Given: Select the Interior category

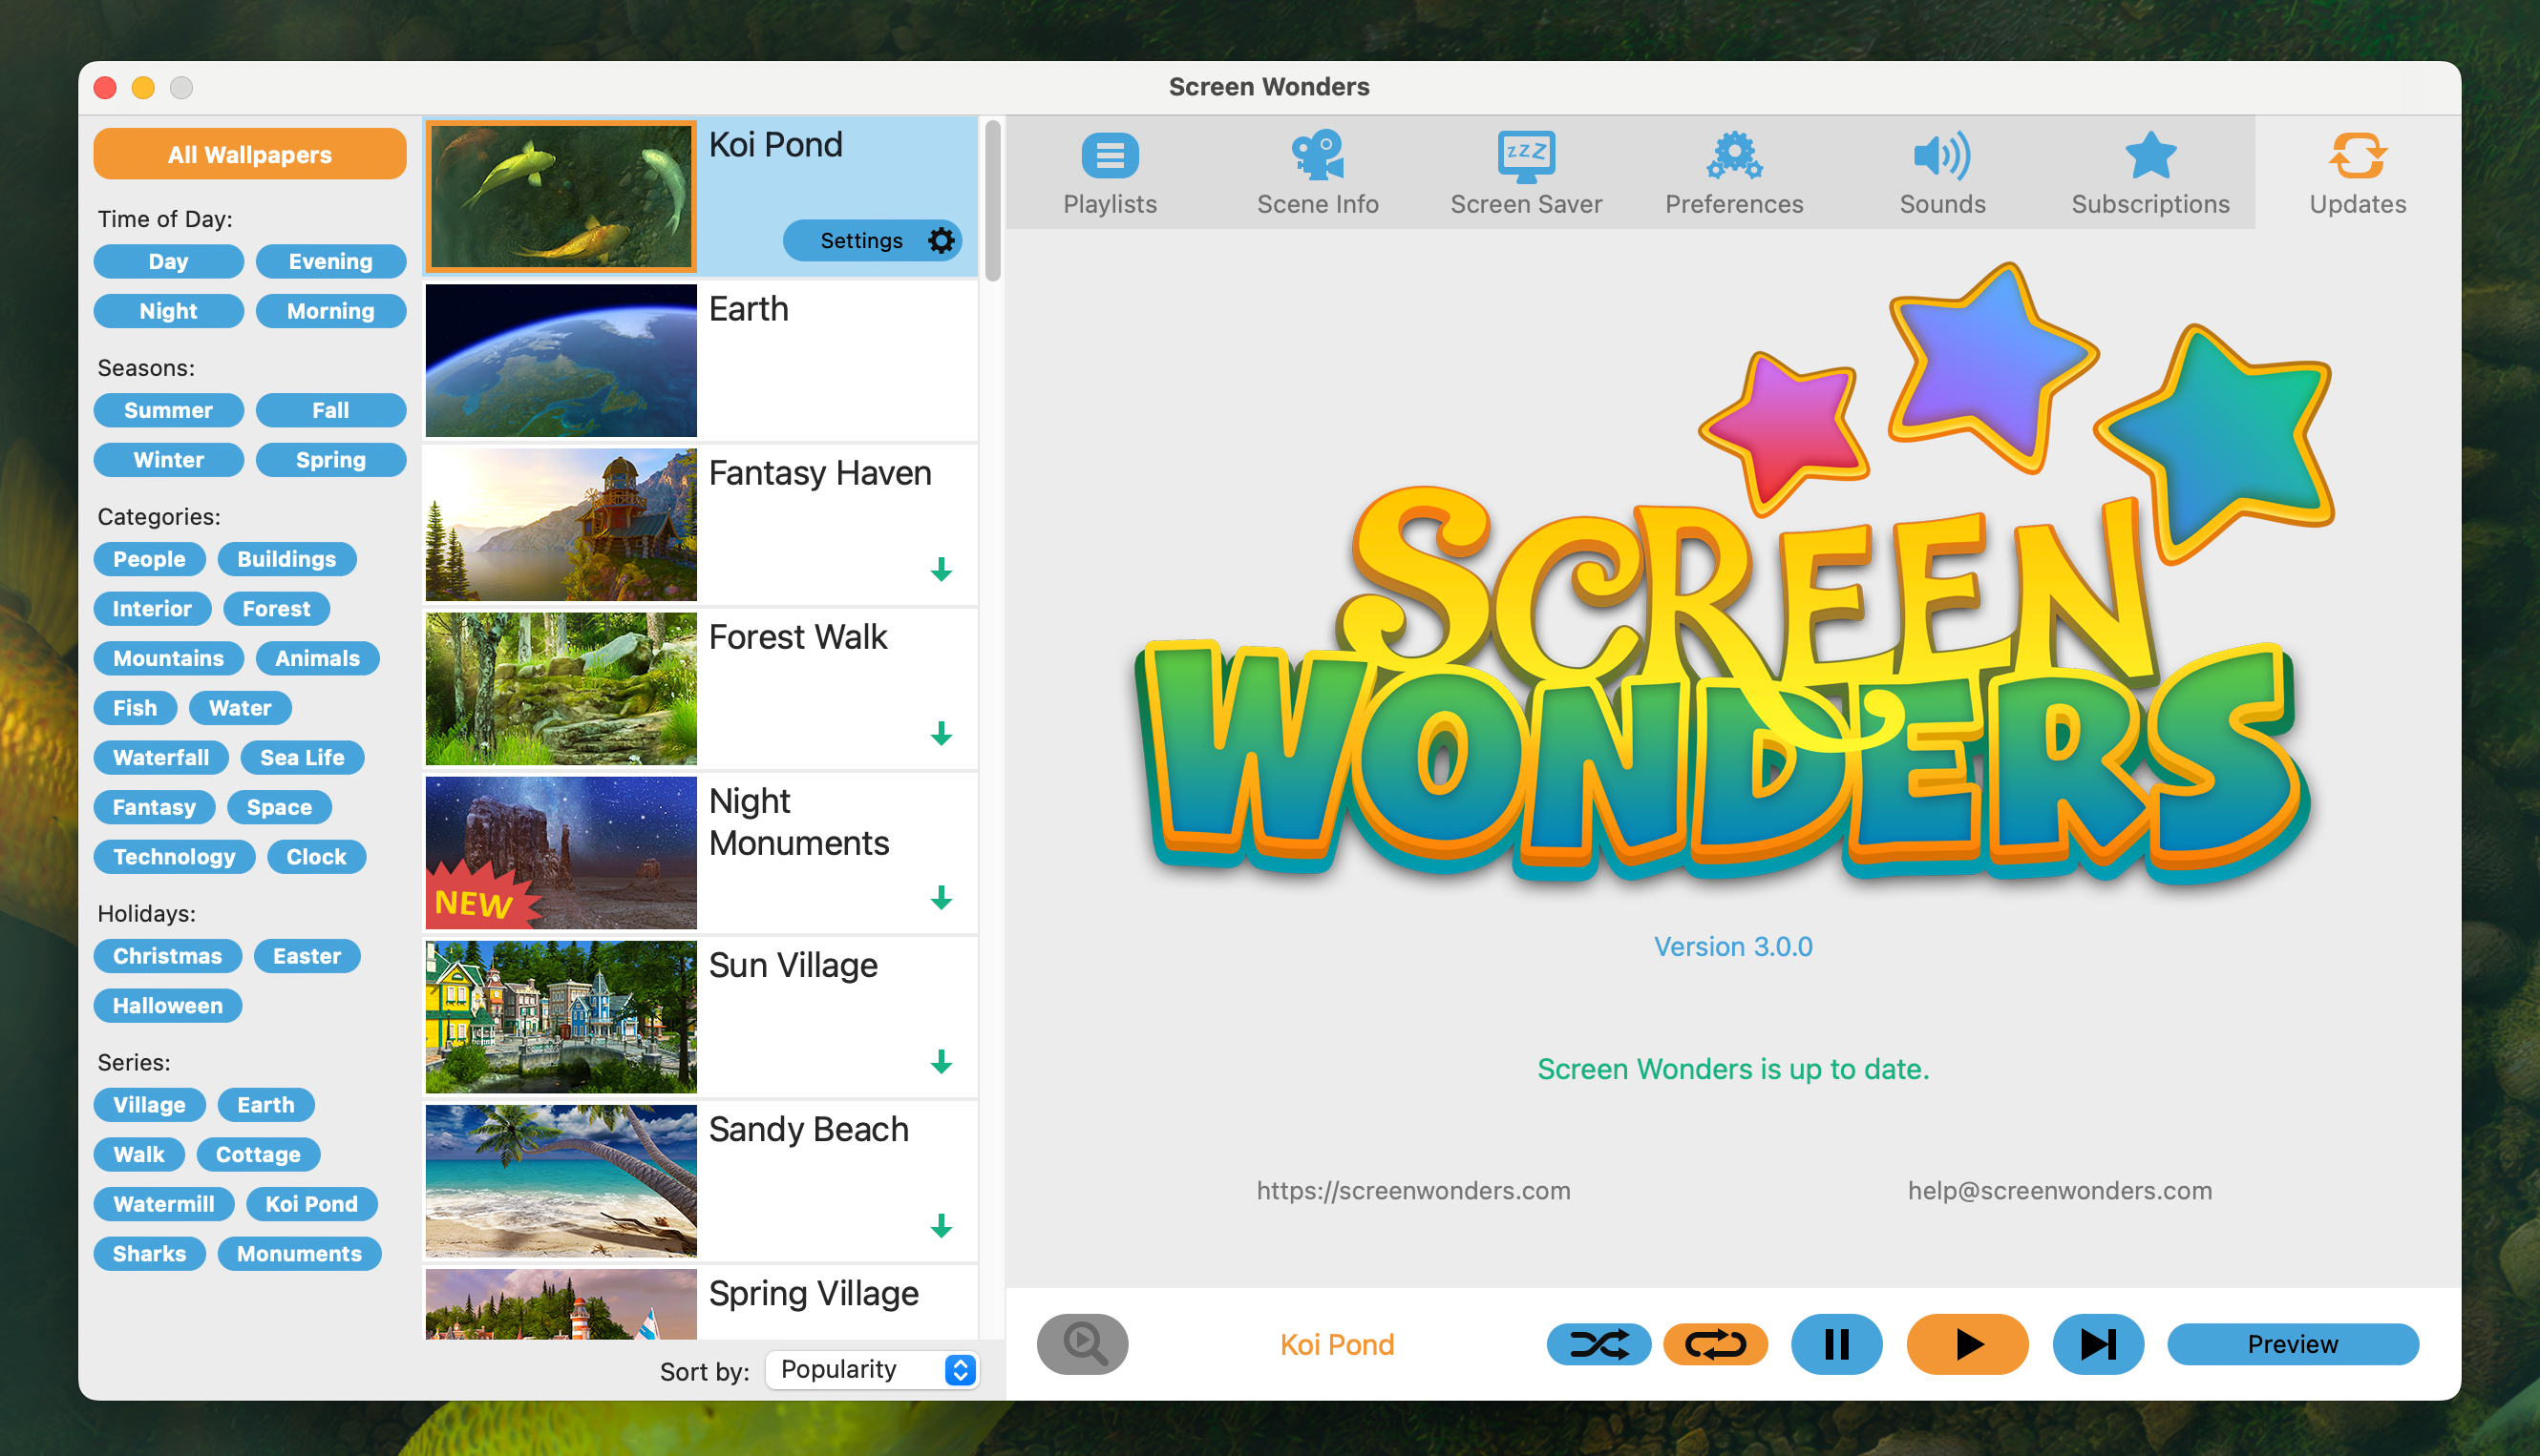Looking at the screenshot, I should click(x=152, y=609).
